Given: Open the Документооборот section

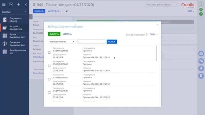Looking at the screenshot, I should click(14, 20).
